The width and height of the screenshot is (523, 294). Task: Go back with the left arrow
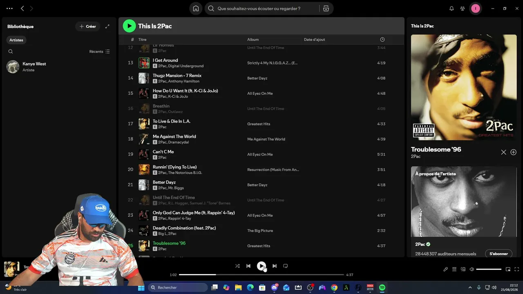click(x=22, y=8)
